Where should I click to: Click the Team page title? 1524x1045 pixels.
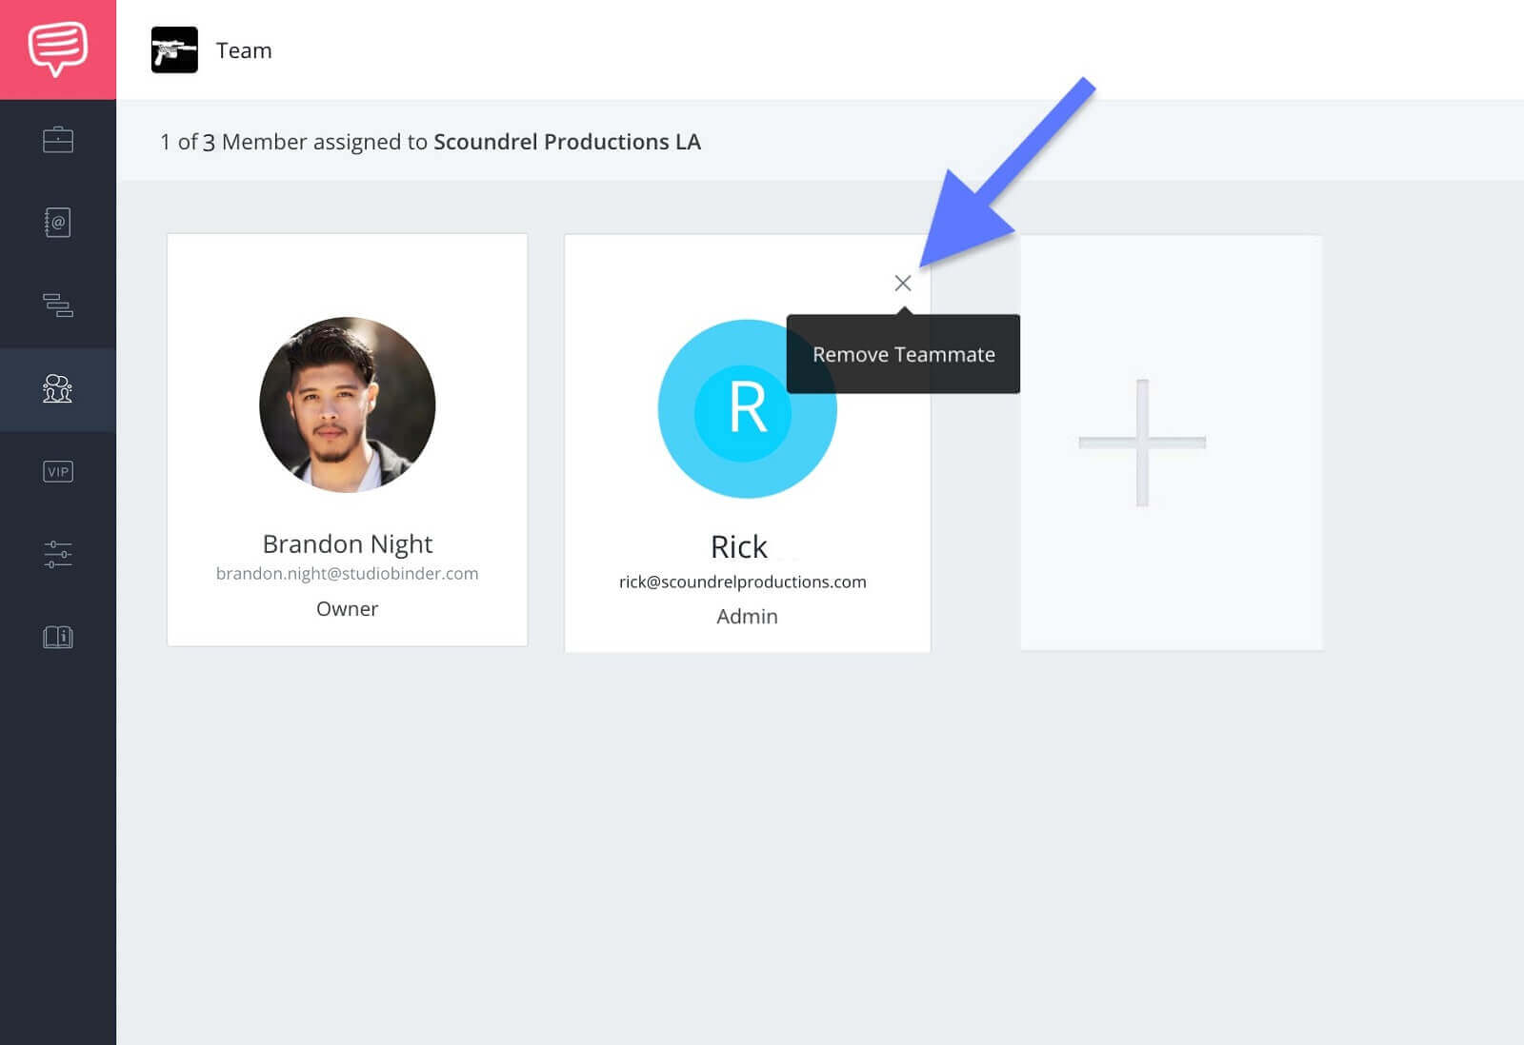pyautogui.click(x=244, y=50)
